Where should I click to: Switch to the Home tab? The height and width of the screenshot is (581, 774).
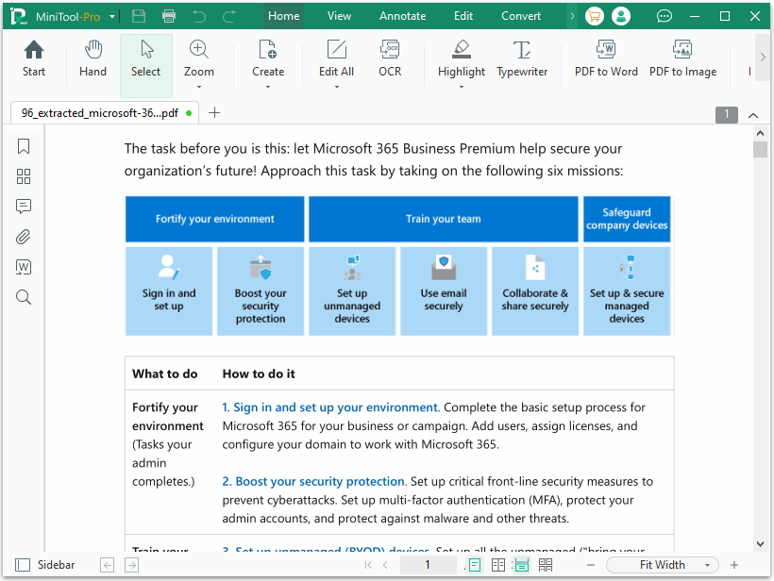284,16
